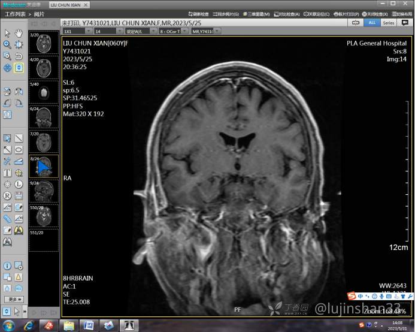Viewport: 415px width, 332px height.
Task: Activate the magnifier zoom tool
Action: [7, 44]
